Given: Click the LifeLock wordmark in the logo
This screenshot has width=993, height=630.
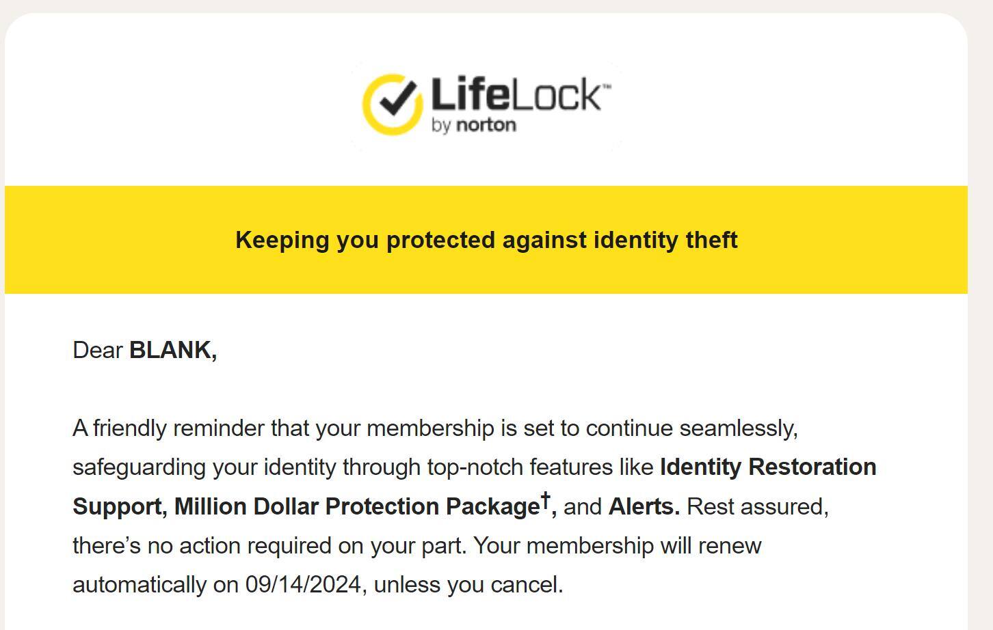Looking at the screenshot, I should (x=514, y=95).
